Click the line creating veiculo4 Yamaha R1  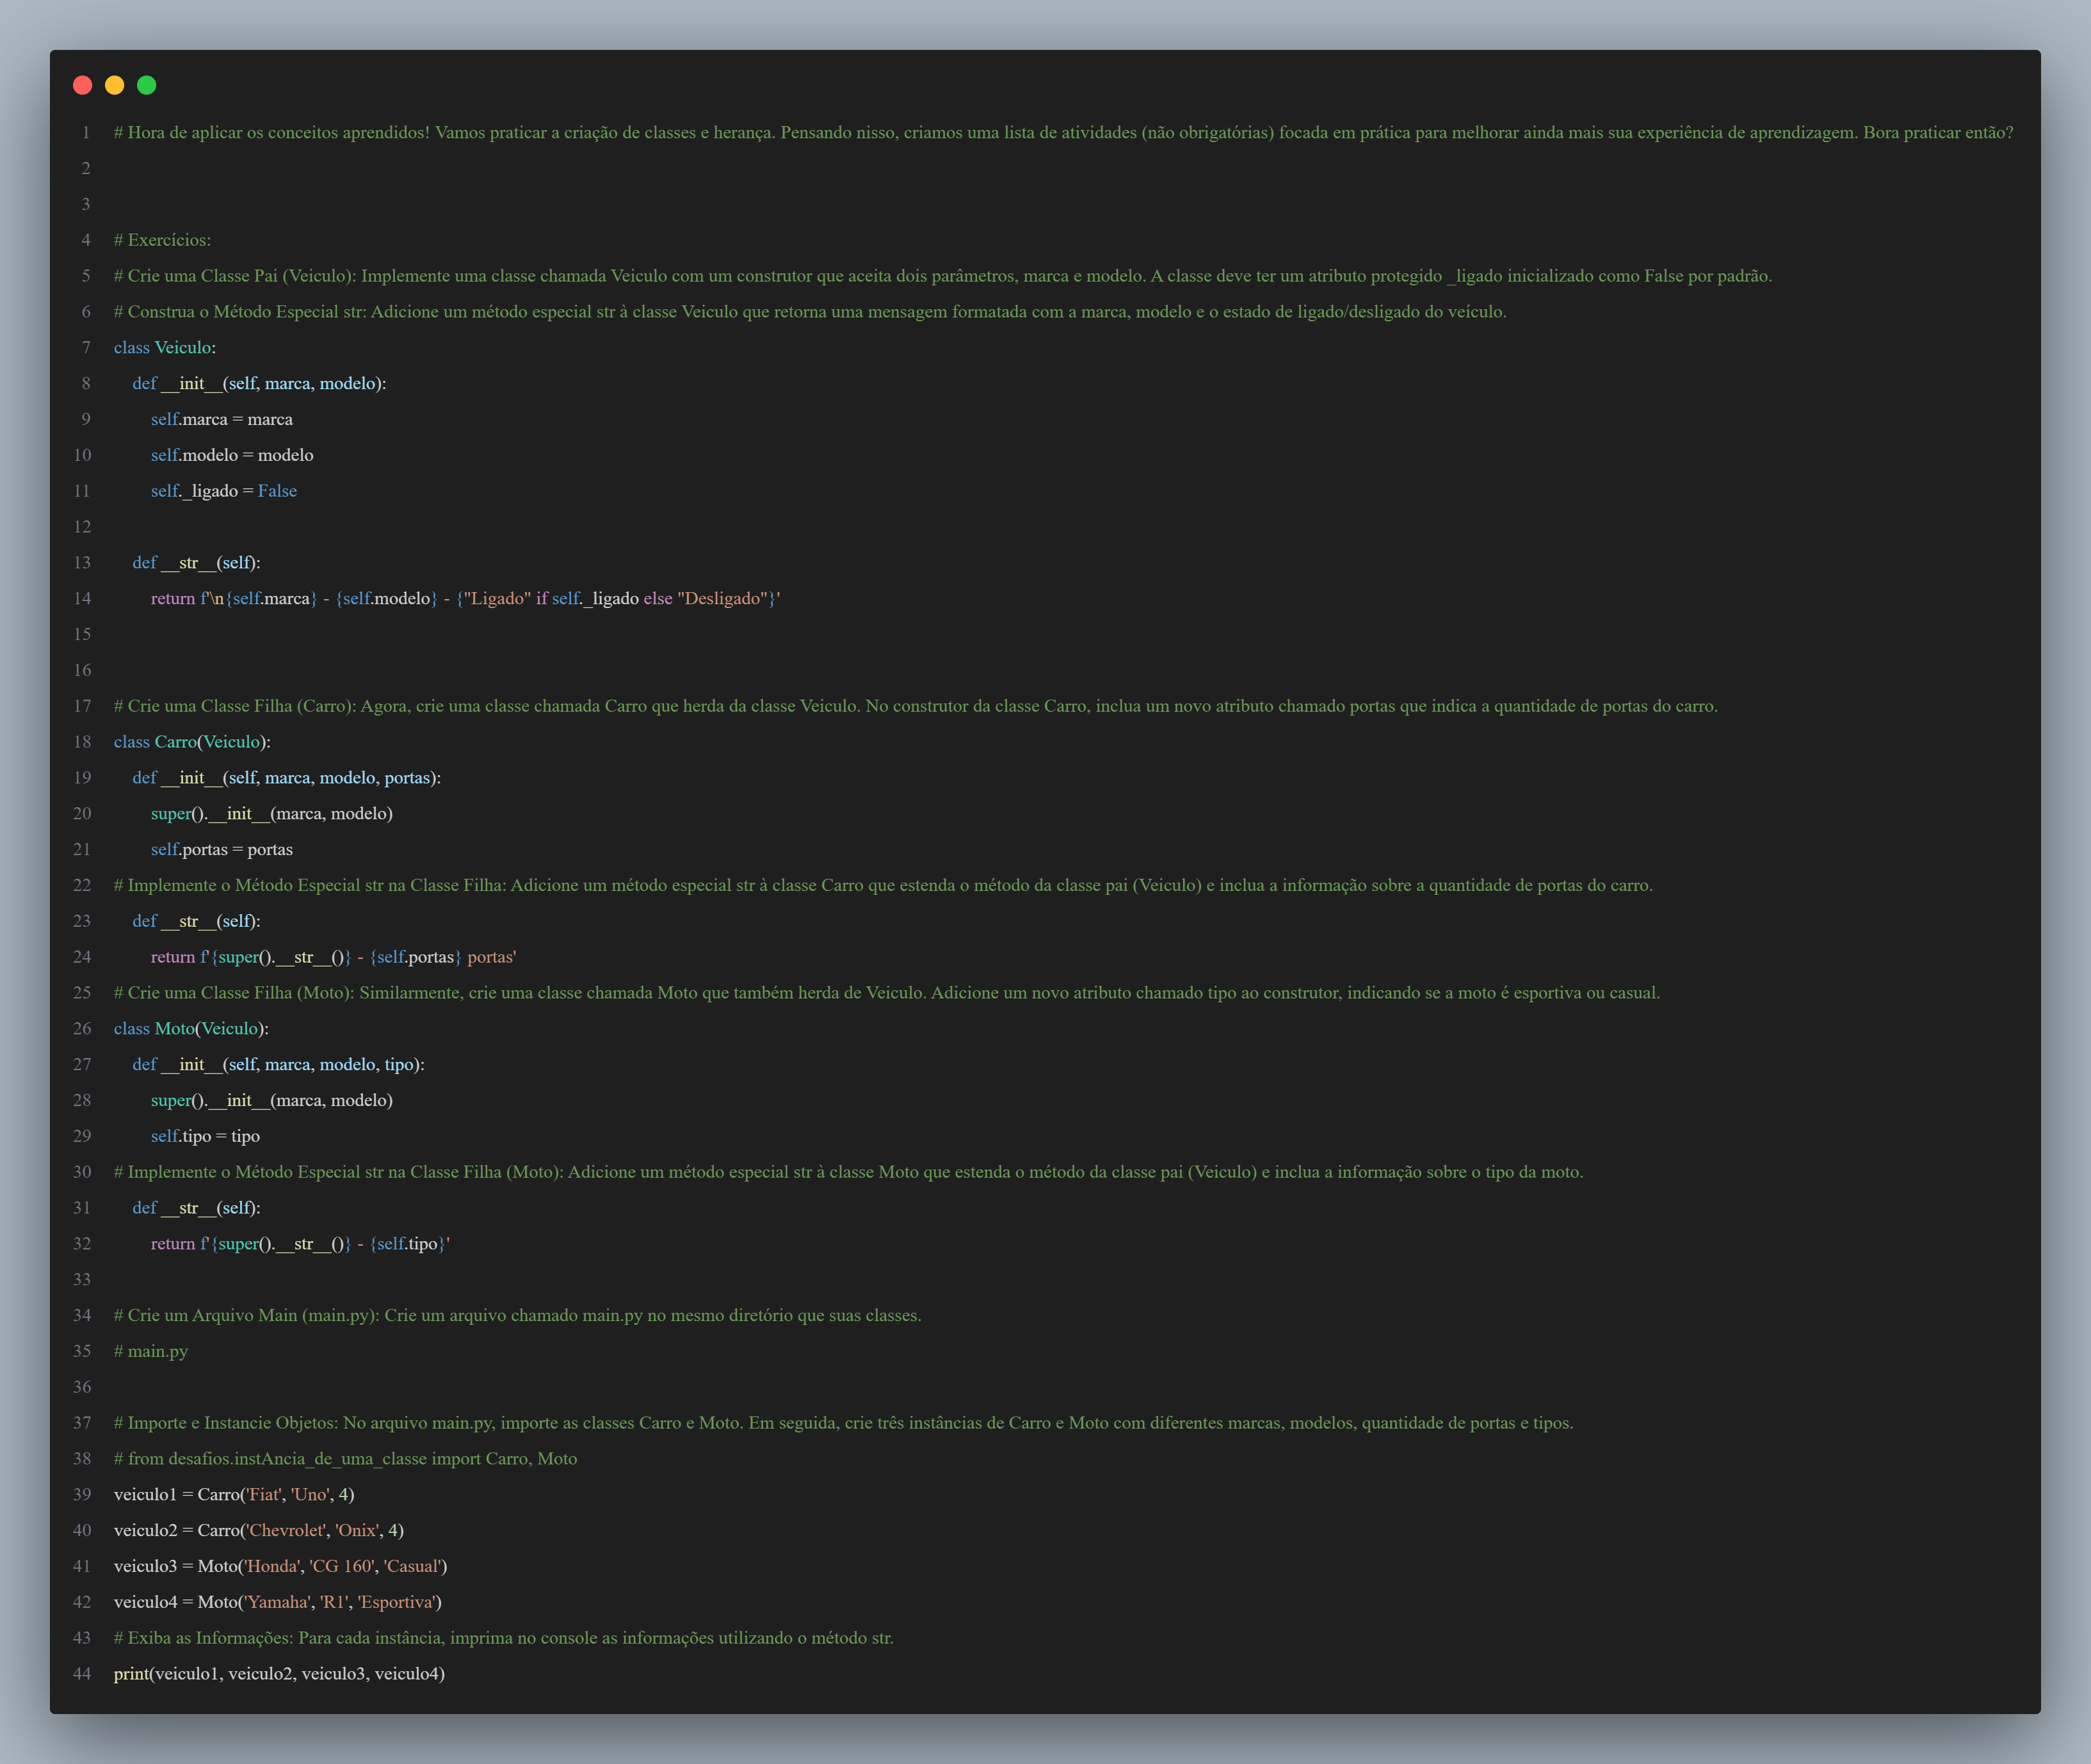278,1602
